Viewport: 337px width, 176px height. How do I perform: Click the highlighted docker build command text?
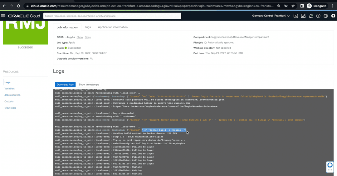[x=164, y=130]
